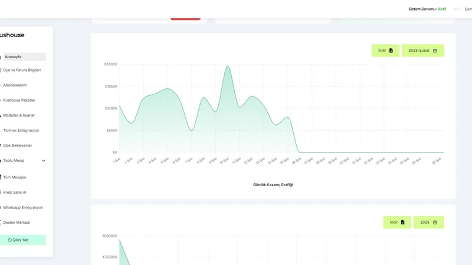This screenshot has height=265, width=472.
Task: Open Whatsapp Entegrasyon settings
Action: coord(23,207)
